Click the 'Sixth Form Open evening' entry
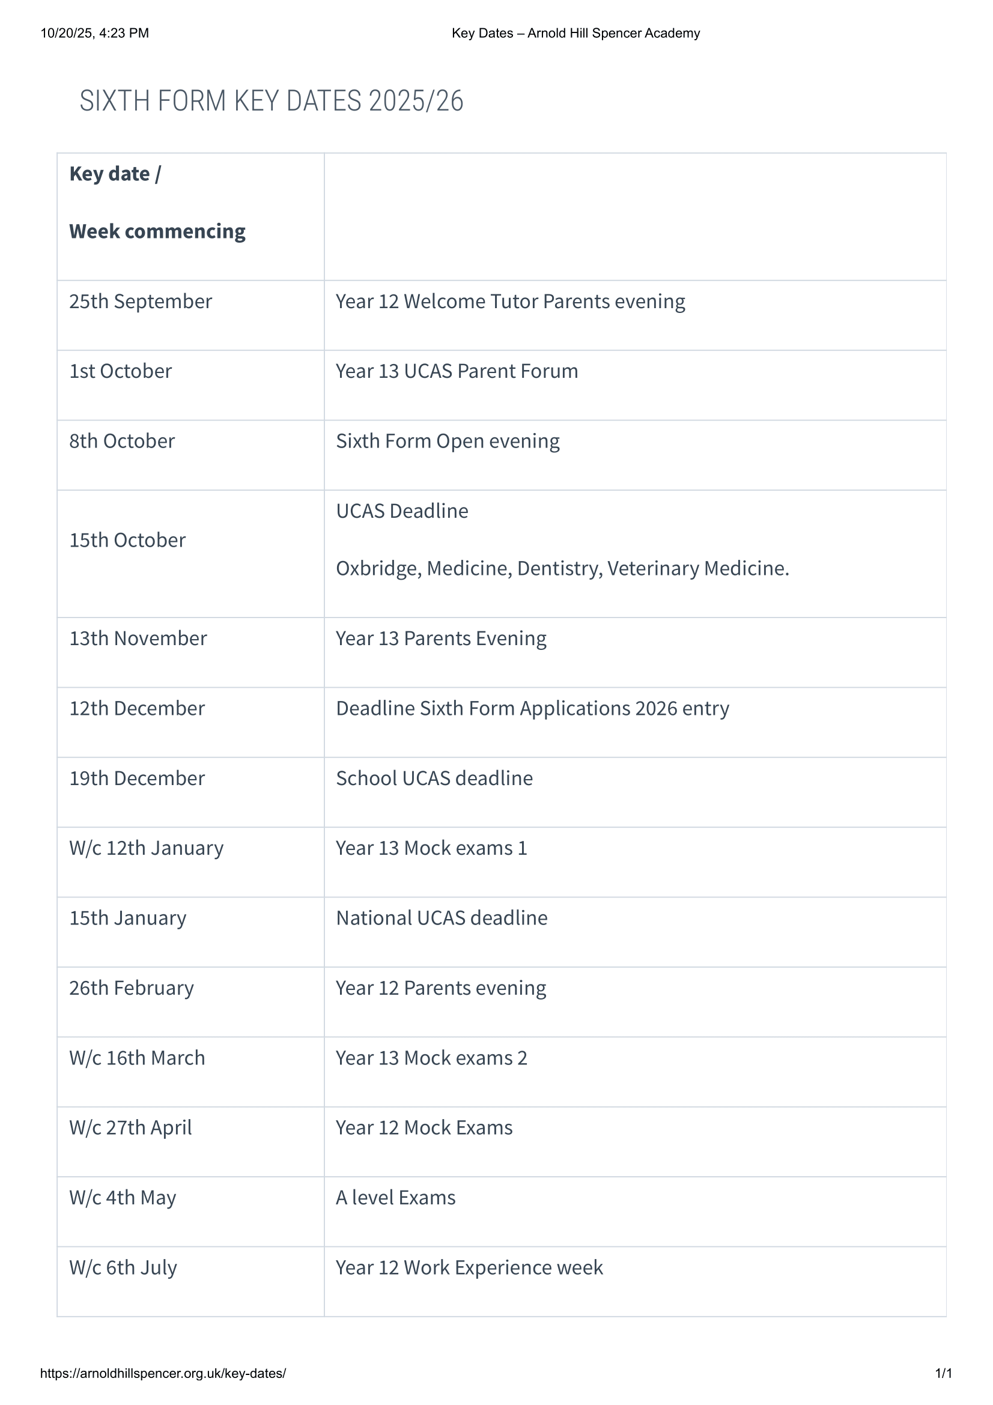Viewport: 993px width, 1405px height. [x=448, y=442]
